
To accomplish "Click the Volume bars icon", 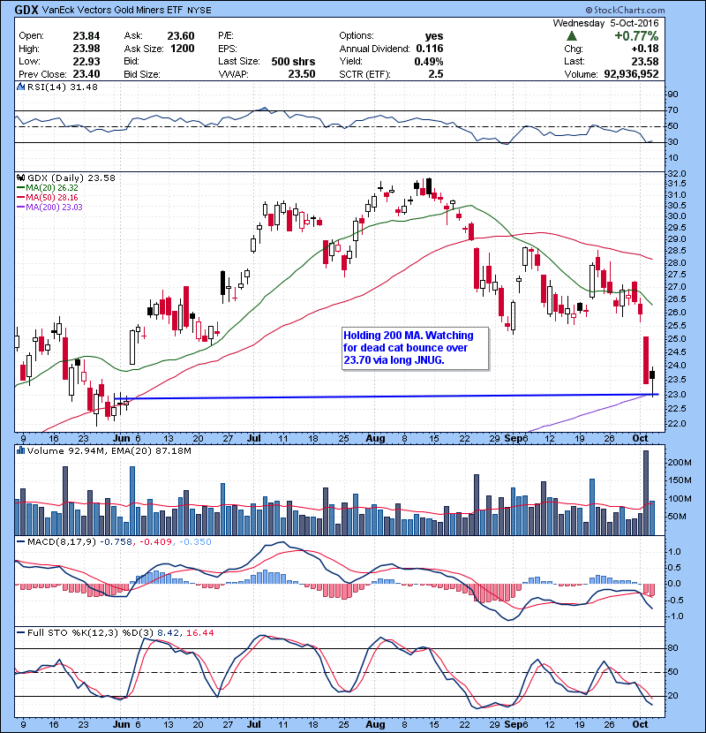I will pyautogui.click(x=20, y=450).
